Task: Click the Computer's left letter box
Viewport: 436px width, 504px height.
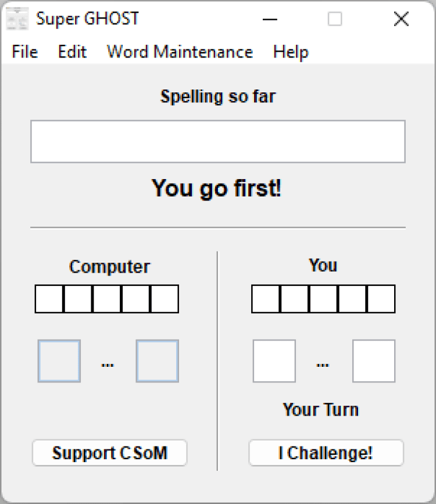Action: pyautogui.click(x=59, y=361)
